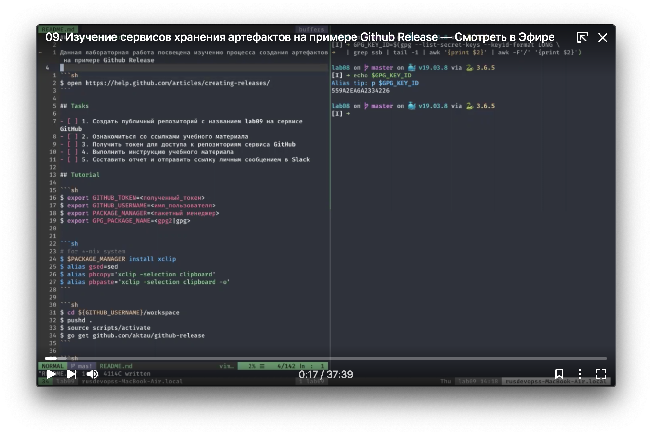Click the README.md buffer tab in vim
The image size is (652, 435).
[58, 29]
